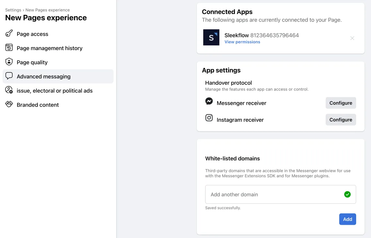
Task: Click the Connected Apps heading
Action: coord(227,12)
